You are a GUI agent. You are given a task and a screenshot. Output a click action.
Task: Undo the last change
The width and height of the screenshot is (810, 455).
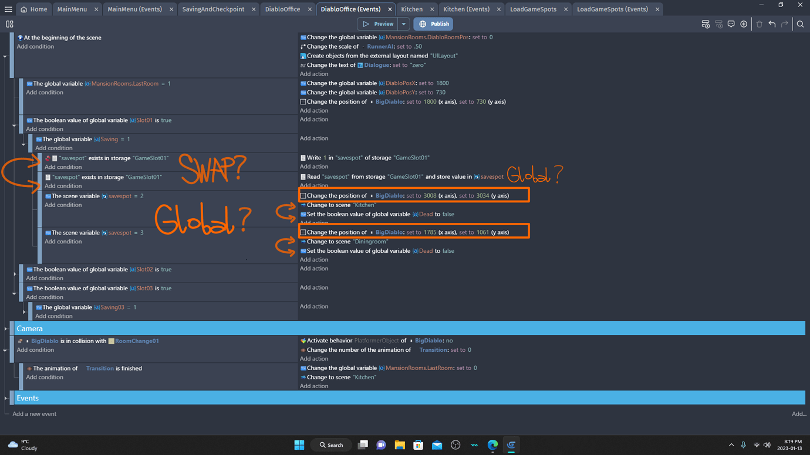(772, 25)
